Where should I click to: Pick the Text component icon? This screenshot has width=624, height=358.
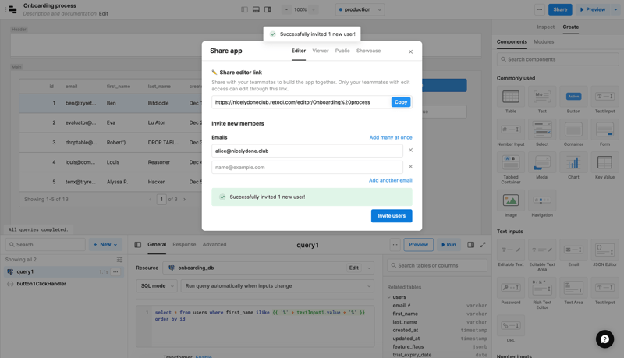tap(542, 96)
